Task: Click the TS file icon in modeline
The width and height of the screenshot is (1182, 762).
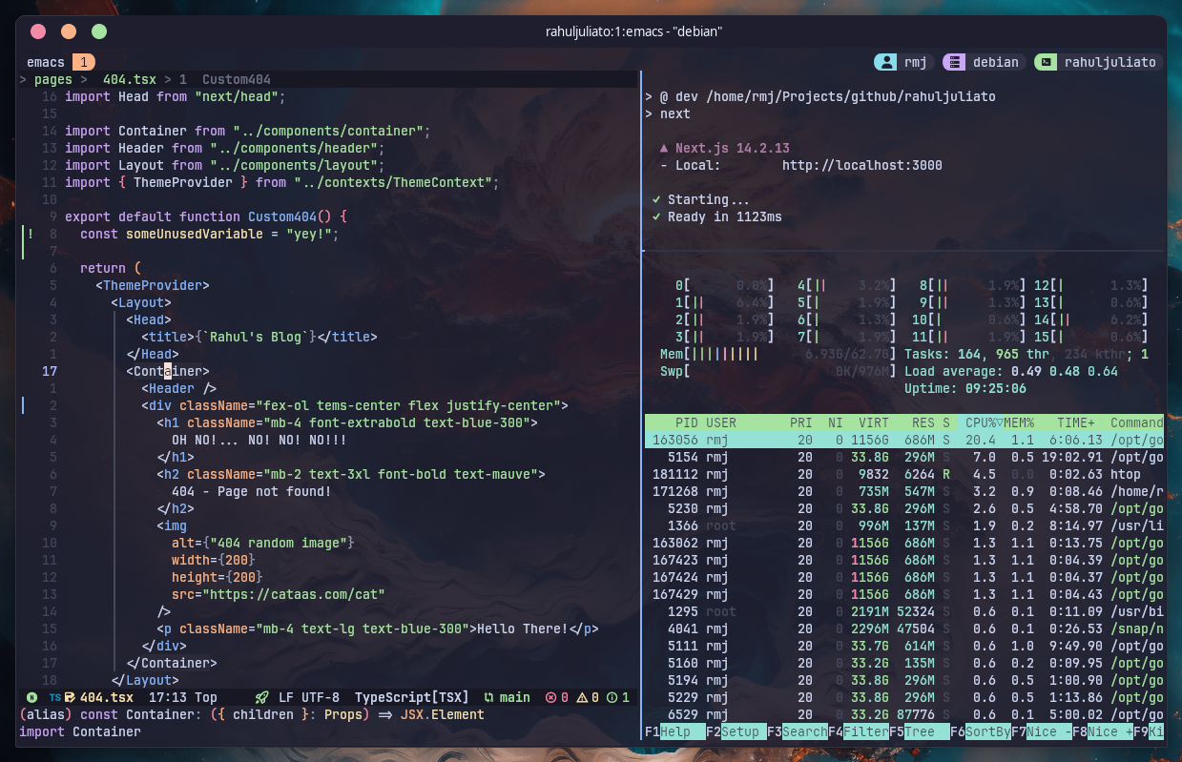Action: [54, 697]
